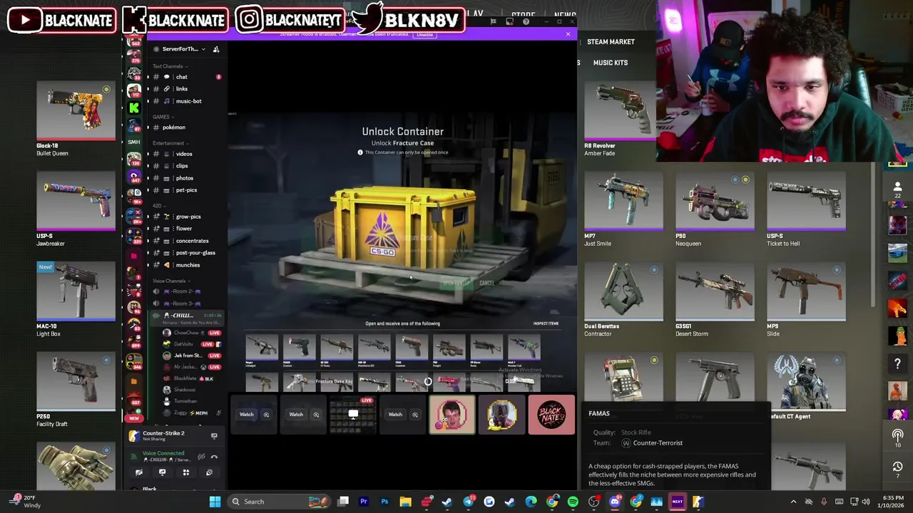Open the activities button in voice panel
This screenshot has width=913, height=513.
coord(185,472)
